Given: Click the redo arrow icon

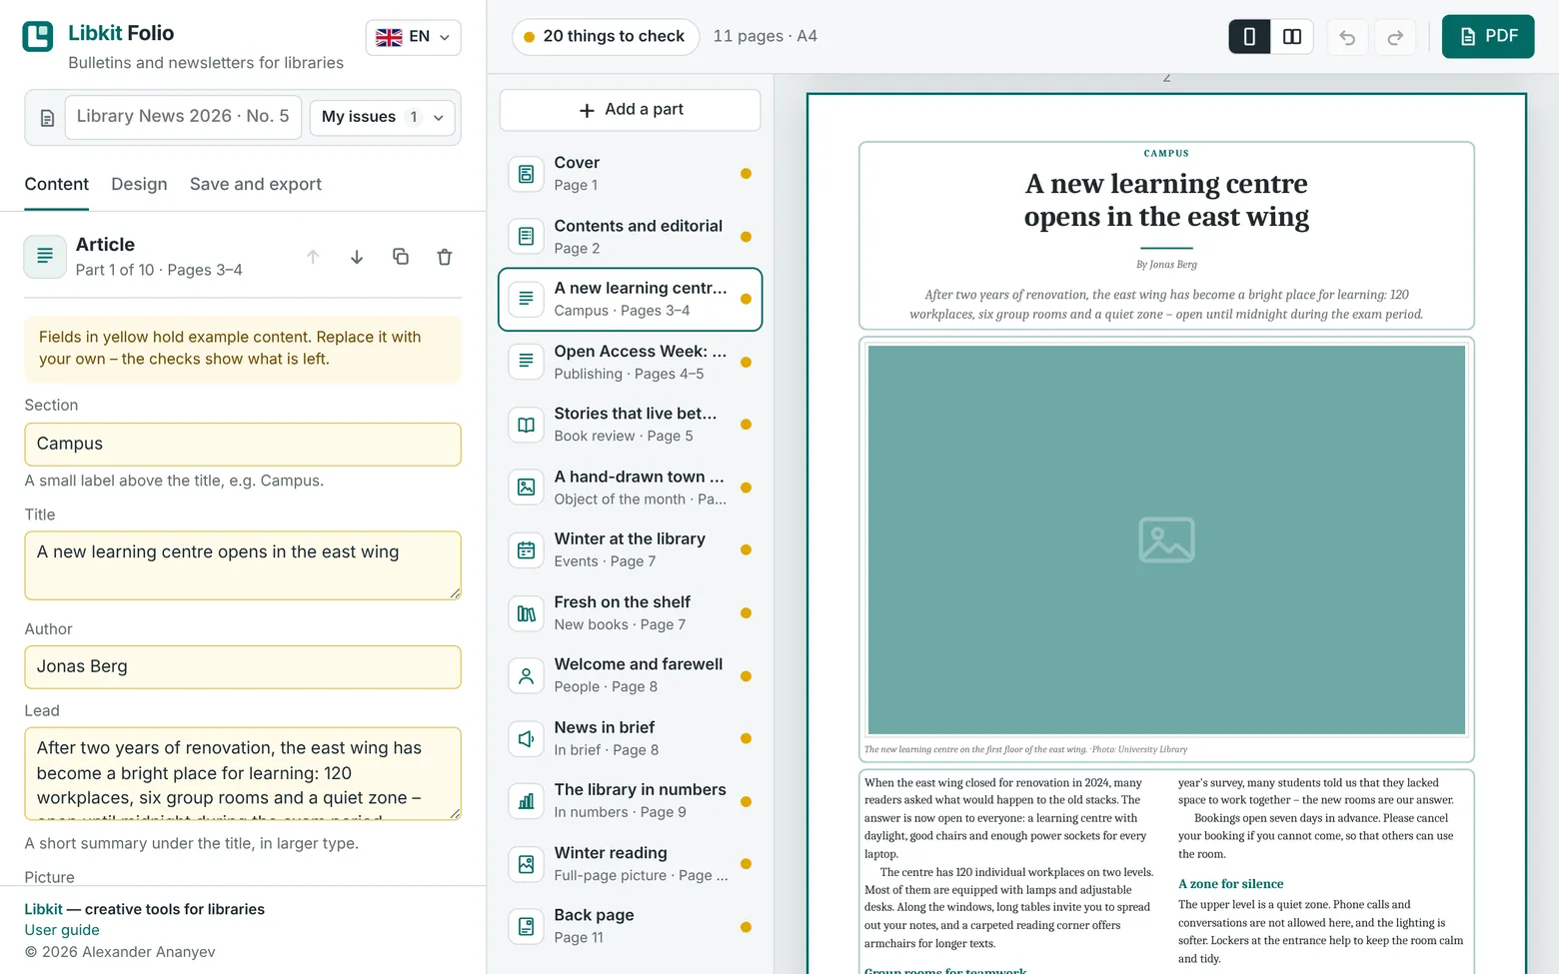Looking at the screenshot, I should click(1395, 37).
